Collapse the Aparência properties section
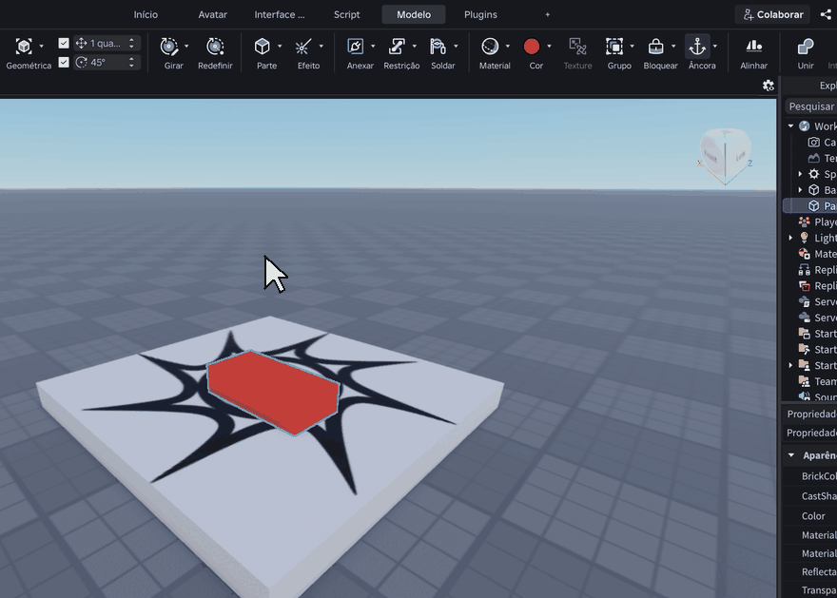The image size is (837, 598). coord(791,455)
